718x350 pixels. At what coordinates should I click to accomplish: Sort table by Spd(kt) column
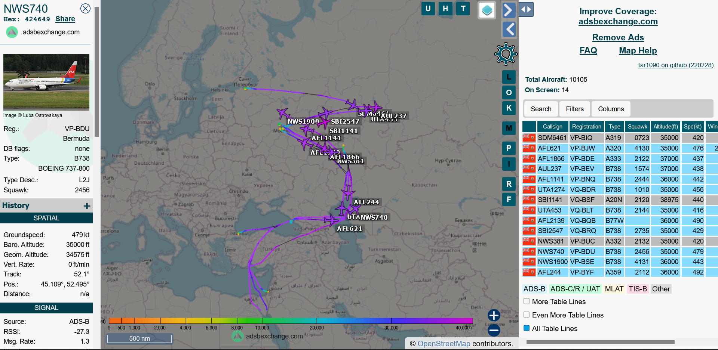coord(693,127)
